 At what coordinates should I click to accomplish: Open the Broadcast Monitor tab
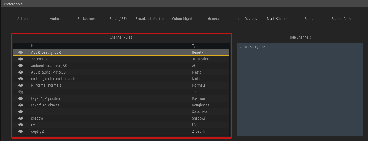[150, 19]
